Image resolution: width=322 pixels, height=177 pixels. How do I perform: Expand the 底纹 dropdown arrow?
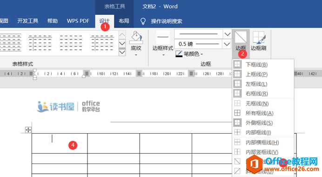pos(136,55)
